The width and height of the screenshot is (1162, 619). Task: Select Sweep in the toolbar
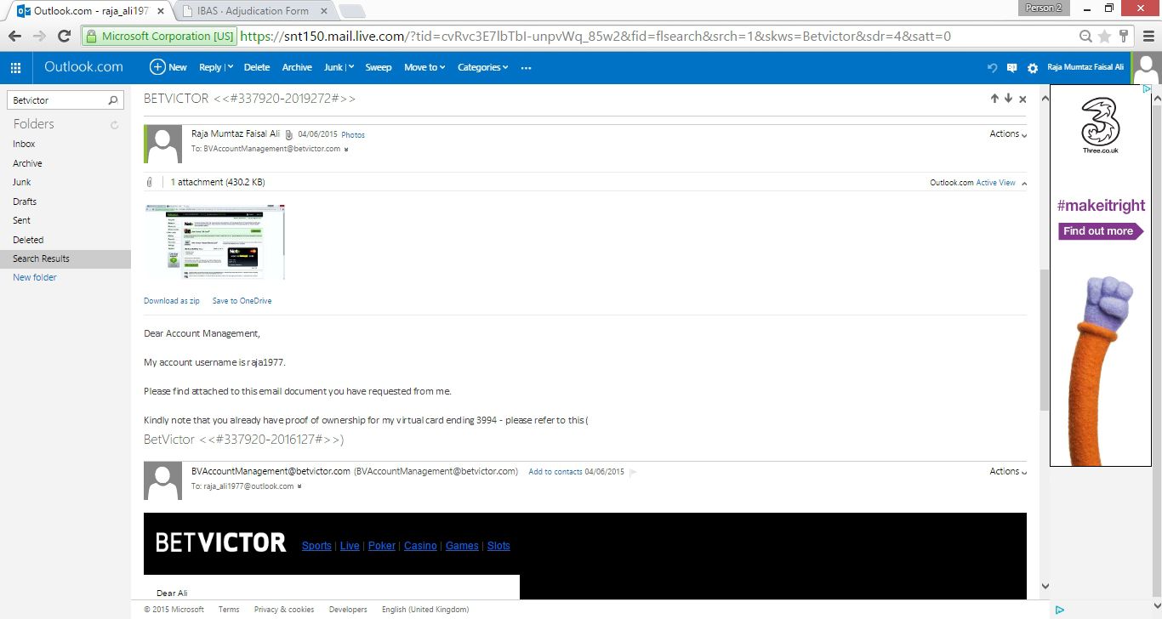point(379,67)
